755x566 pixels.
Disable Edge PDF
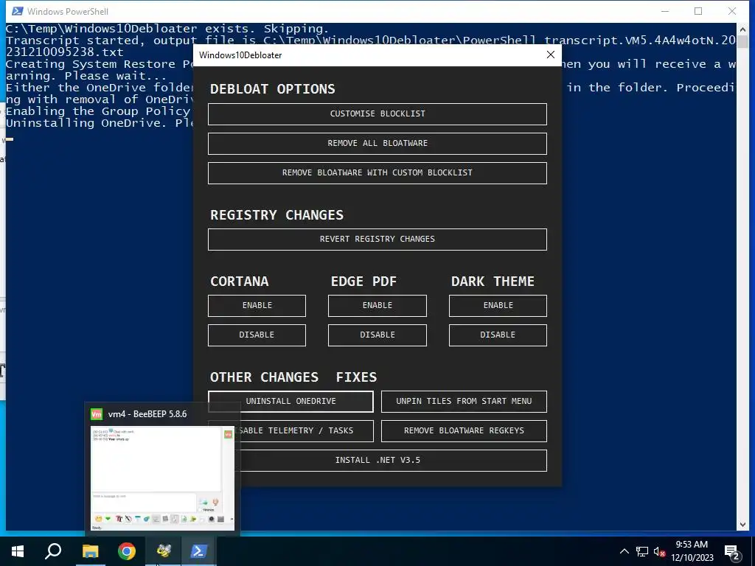point(377,335)
